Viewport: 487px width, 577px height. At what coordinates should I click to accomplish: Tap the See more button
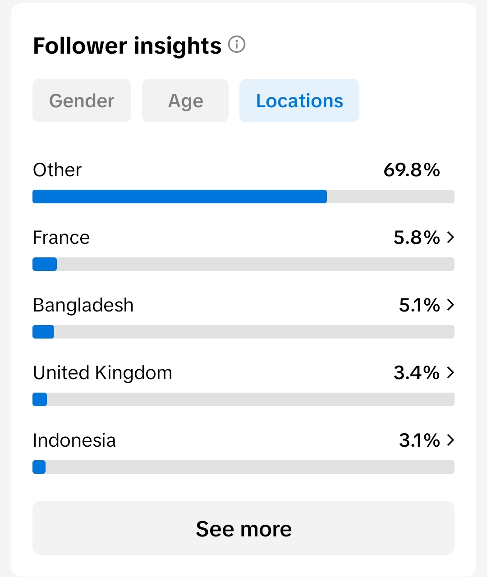click(x=243, y=528)
